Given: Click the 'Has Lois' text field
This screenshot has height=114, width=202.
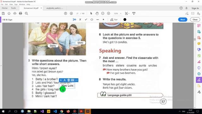Looking at the screenshot, I should coord(67,85).
